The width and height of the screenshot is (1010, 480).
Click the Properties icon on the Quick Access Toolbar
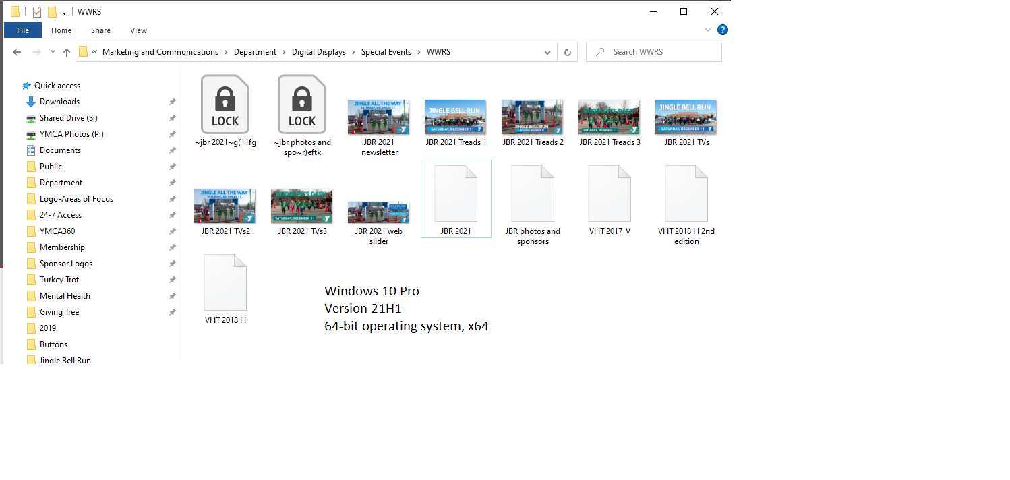tap(36, 11)
